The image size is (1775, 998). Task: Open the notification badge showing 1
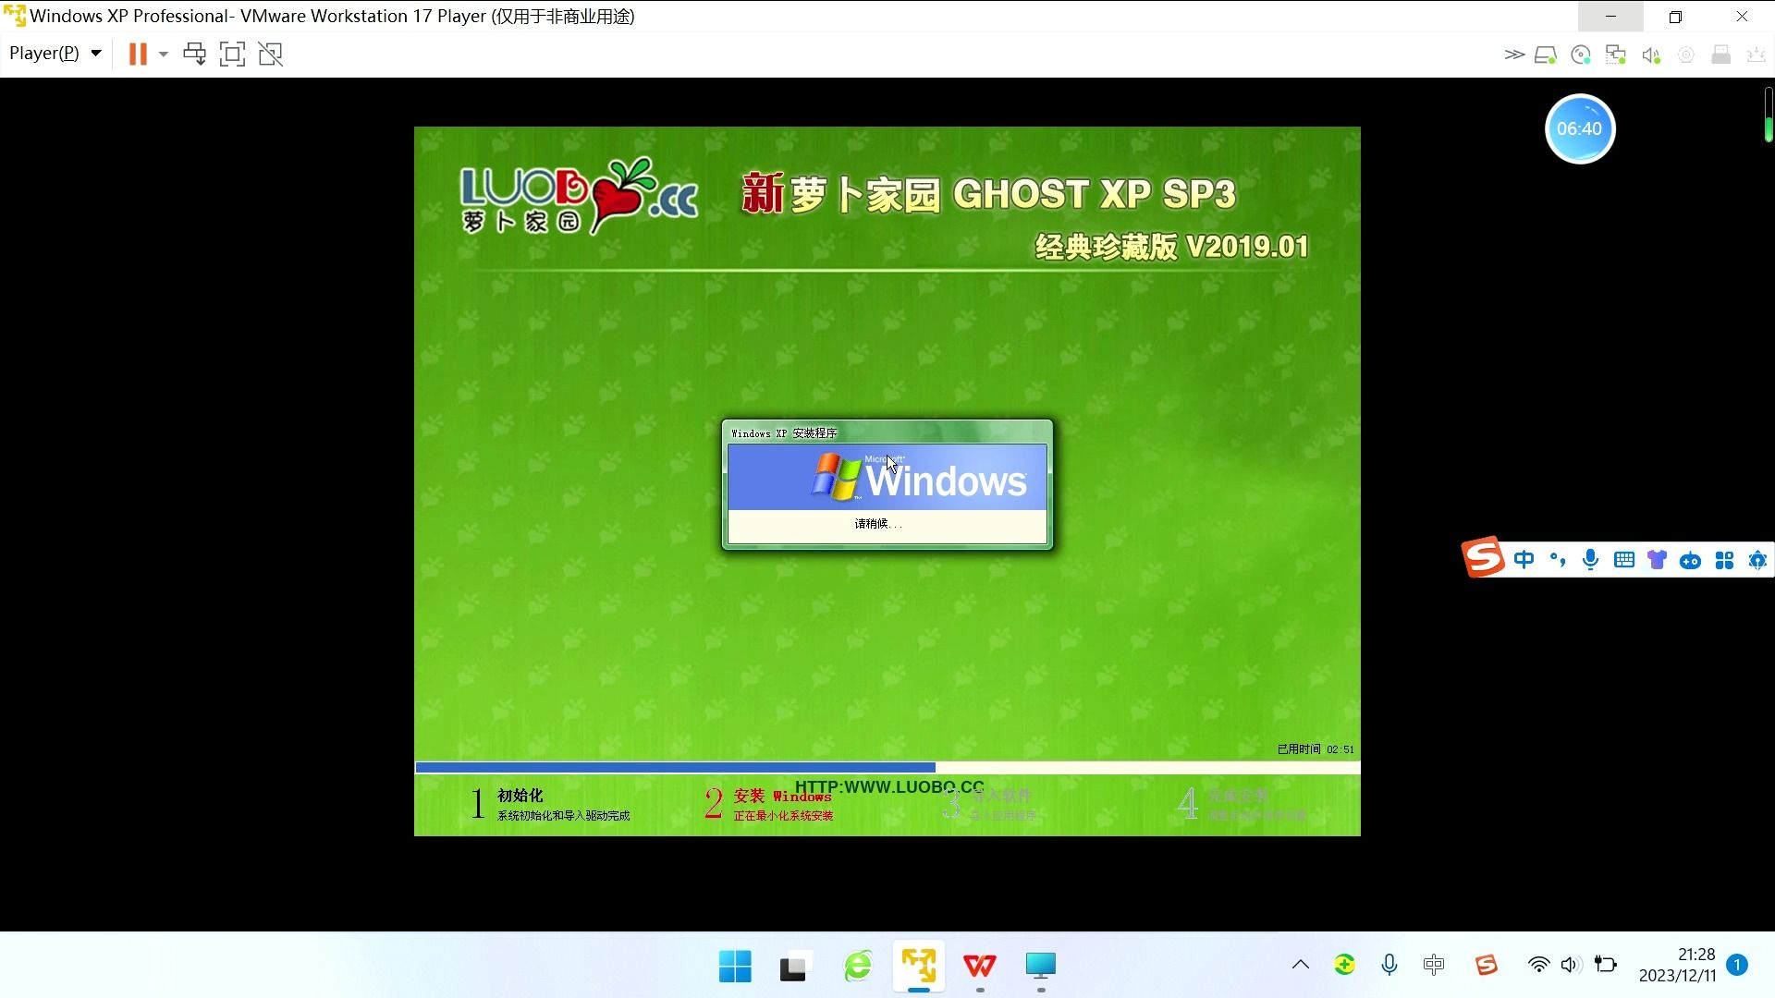1737,965
